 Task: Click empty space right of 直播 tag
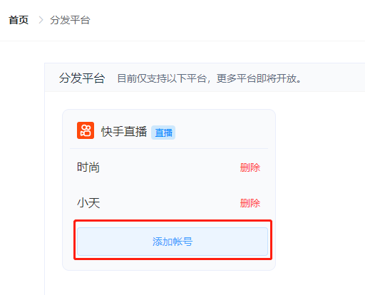221,132
